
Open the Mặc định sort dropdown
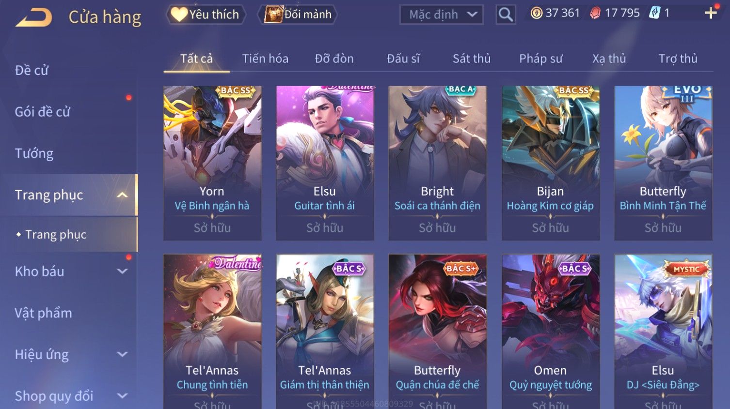coord(442,15)
